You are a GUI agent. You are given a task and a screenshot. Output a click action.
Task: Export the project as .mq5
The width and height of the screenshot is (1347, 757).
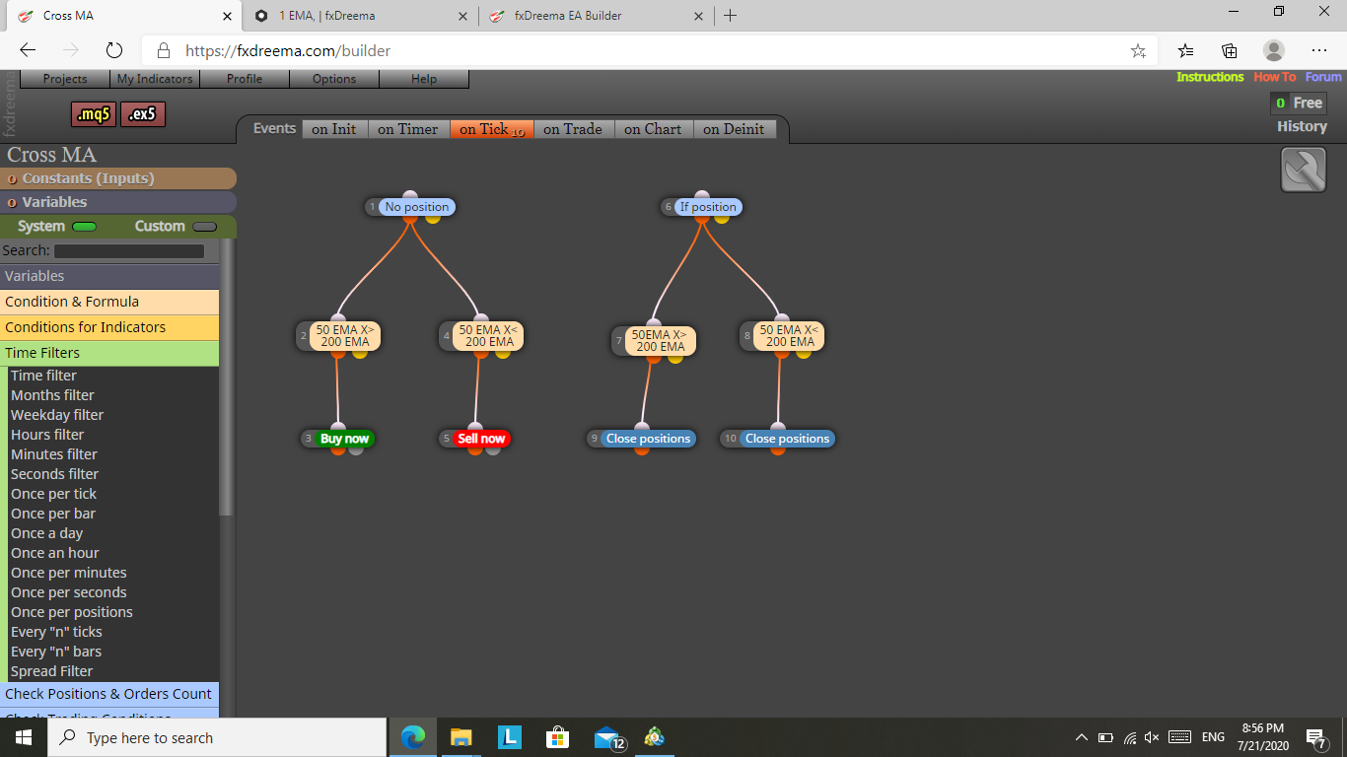click(x=94, y=114)
